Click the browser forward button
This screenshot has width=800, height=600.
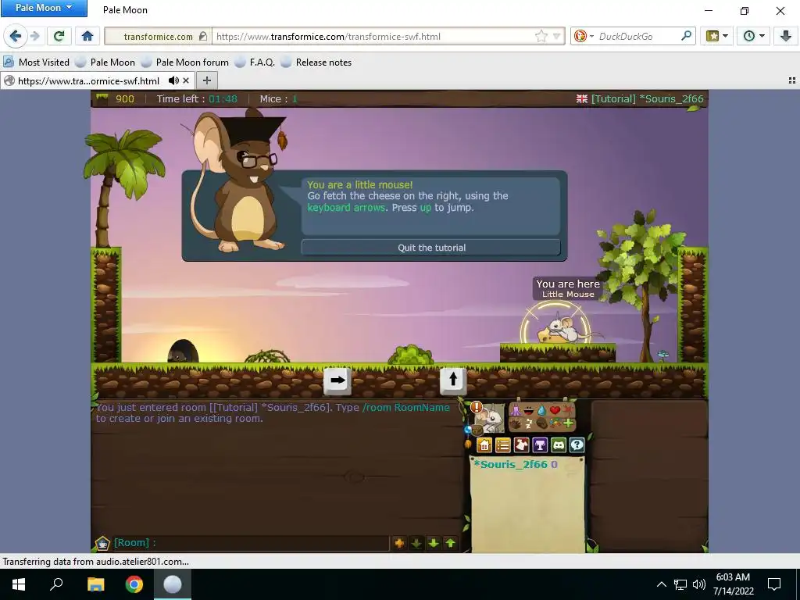34,36
